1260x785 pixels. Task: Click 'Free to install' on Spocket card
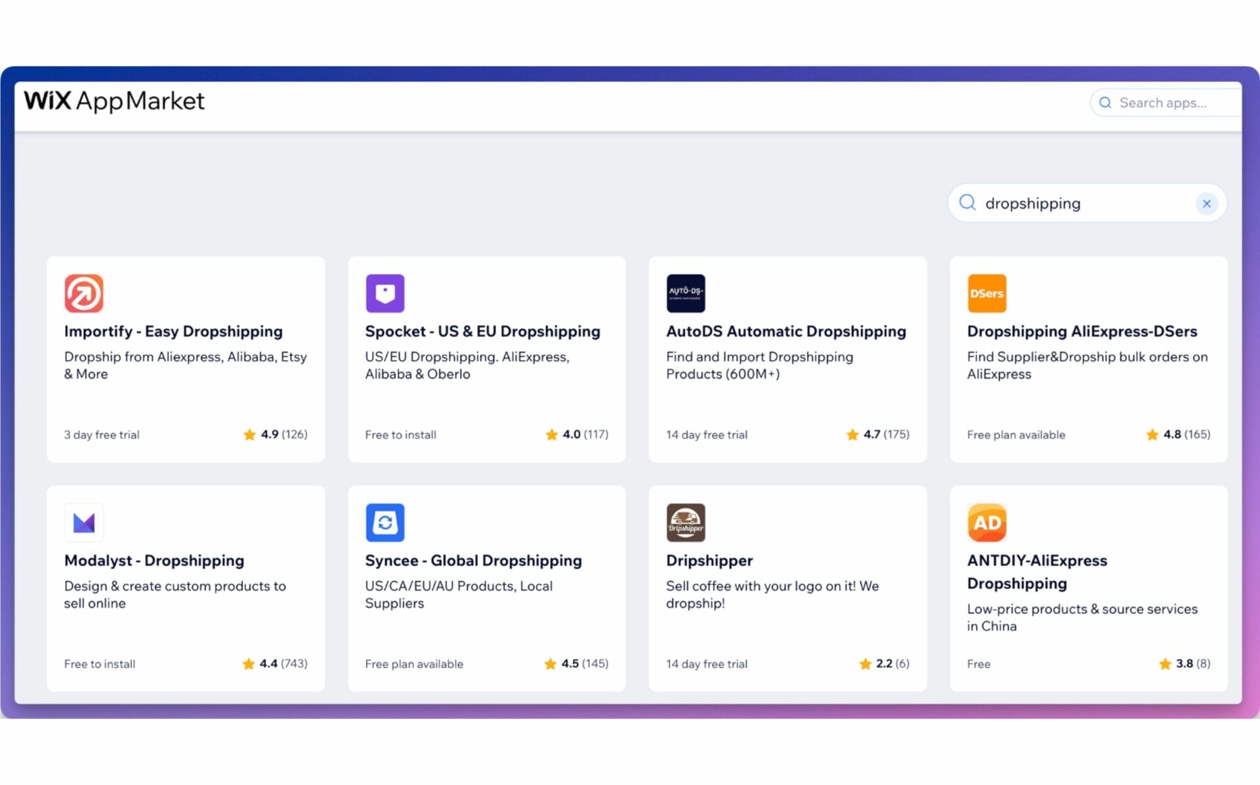coord(400,435)
